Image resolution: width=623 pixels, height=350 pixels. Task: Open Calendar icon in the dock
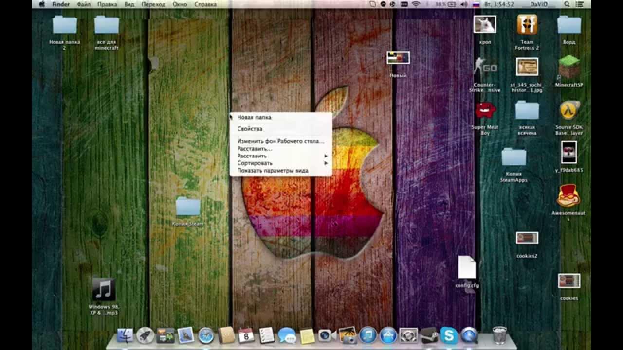[x=247, y=335]
